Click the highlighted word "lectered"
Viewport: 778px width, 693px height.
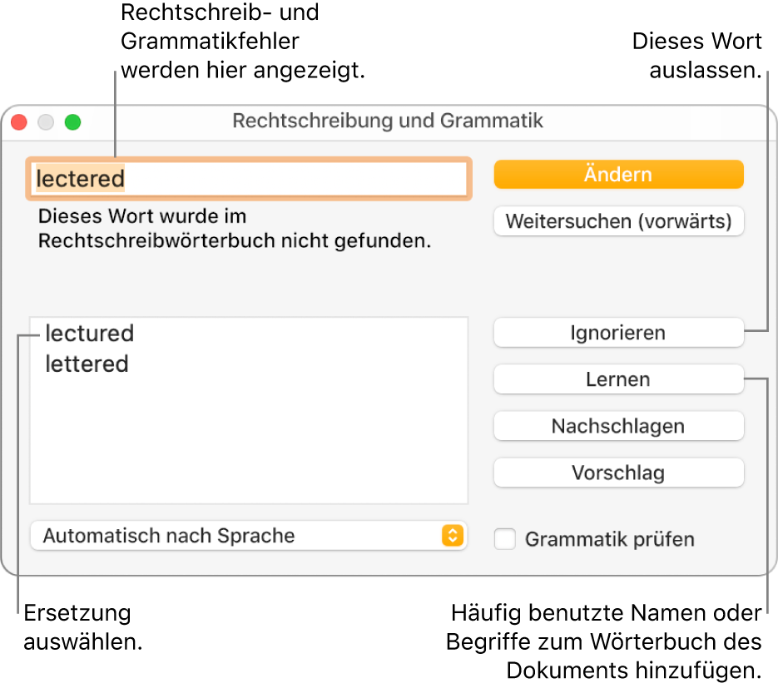(x=80, y=178)
